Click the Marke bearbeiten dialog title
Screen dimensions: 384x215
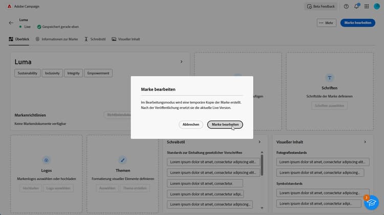coord(158,89)
